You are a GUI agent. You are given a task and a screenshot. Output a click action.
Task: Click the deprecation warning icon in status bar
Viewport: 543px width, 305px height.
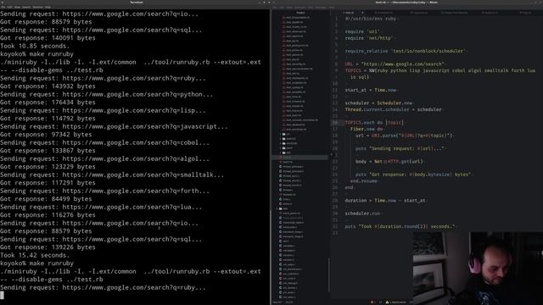[387, 302]
